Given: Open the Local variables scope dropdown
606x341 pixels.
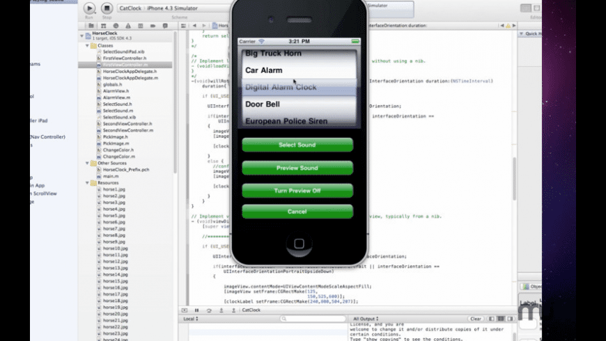Looking at the screenshot, I should pos(191,319).
